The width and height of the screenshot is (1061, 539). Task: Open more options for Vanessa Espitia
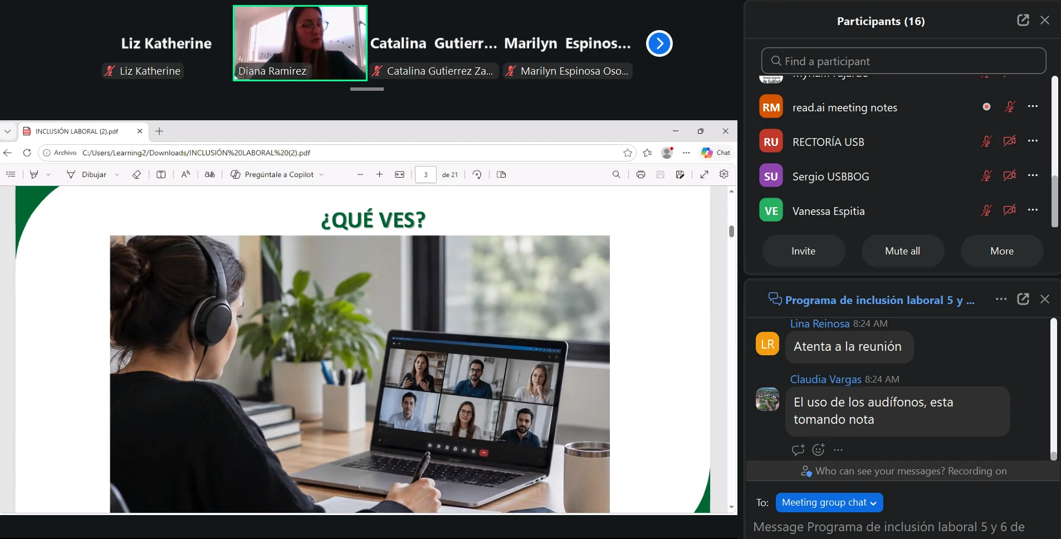point(1033,210)
